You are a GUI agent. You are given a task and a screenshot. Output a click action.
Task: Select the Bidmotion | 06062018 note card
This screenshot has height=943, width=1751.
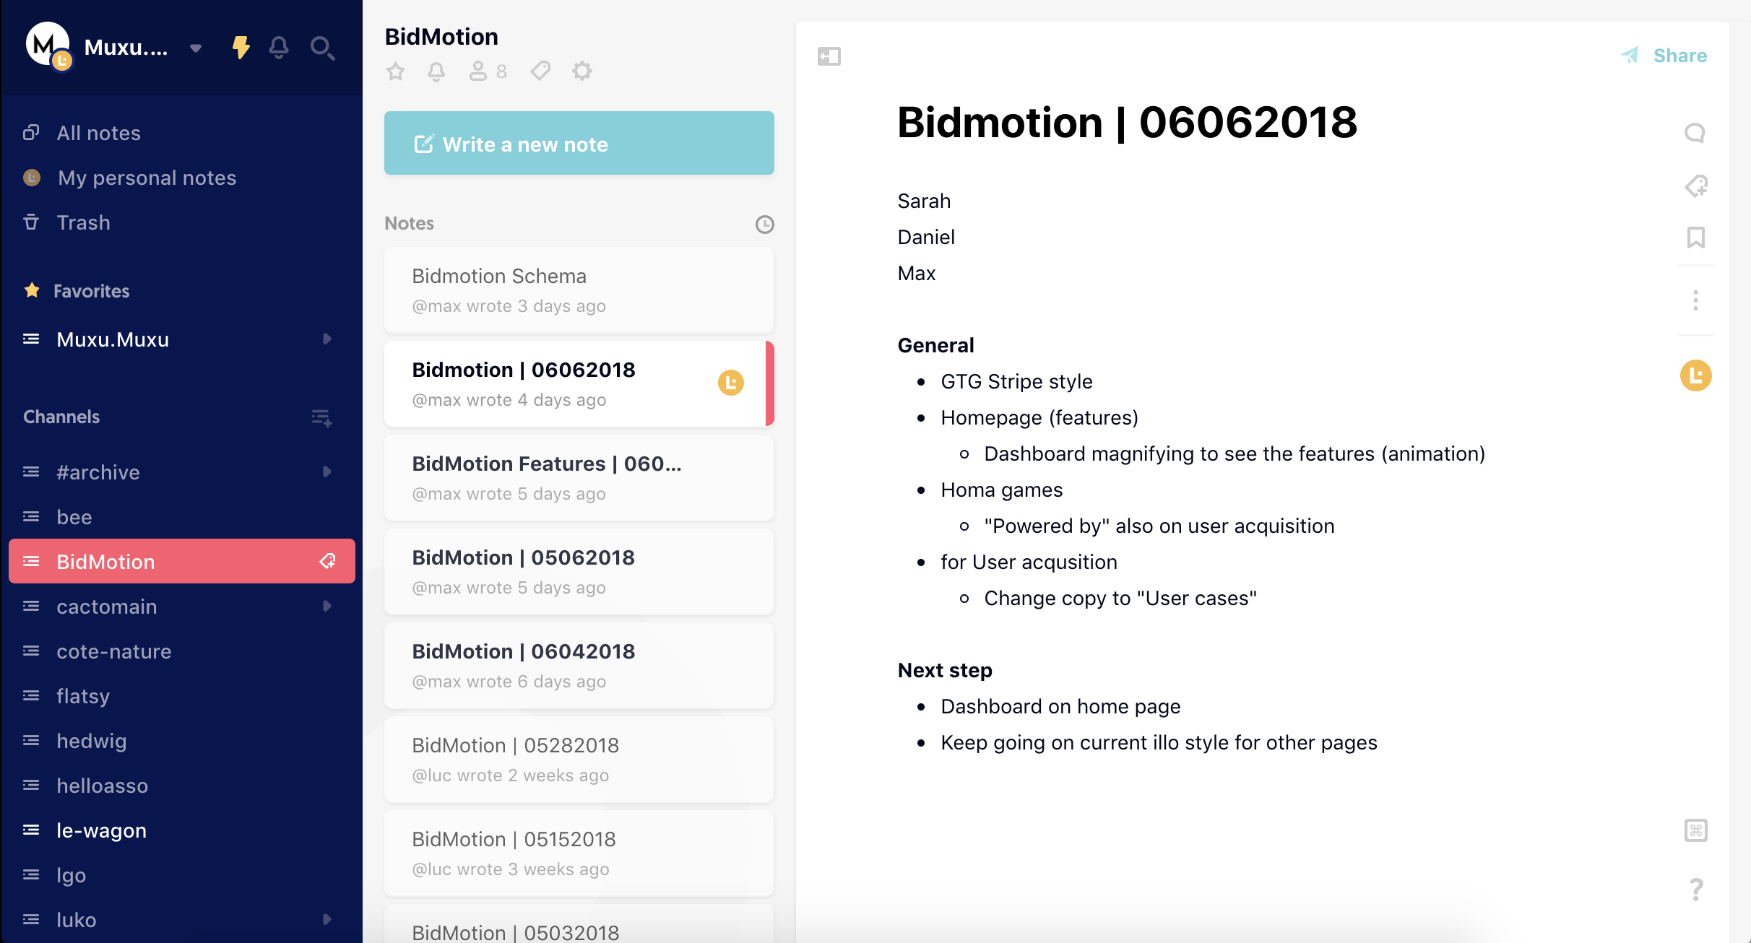(x=579, y=384)
